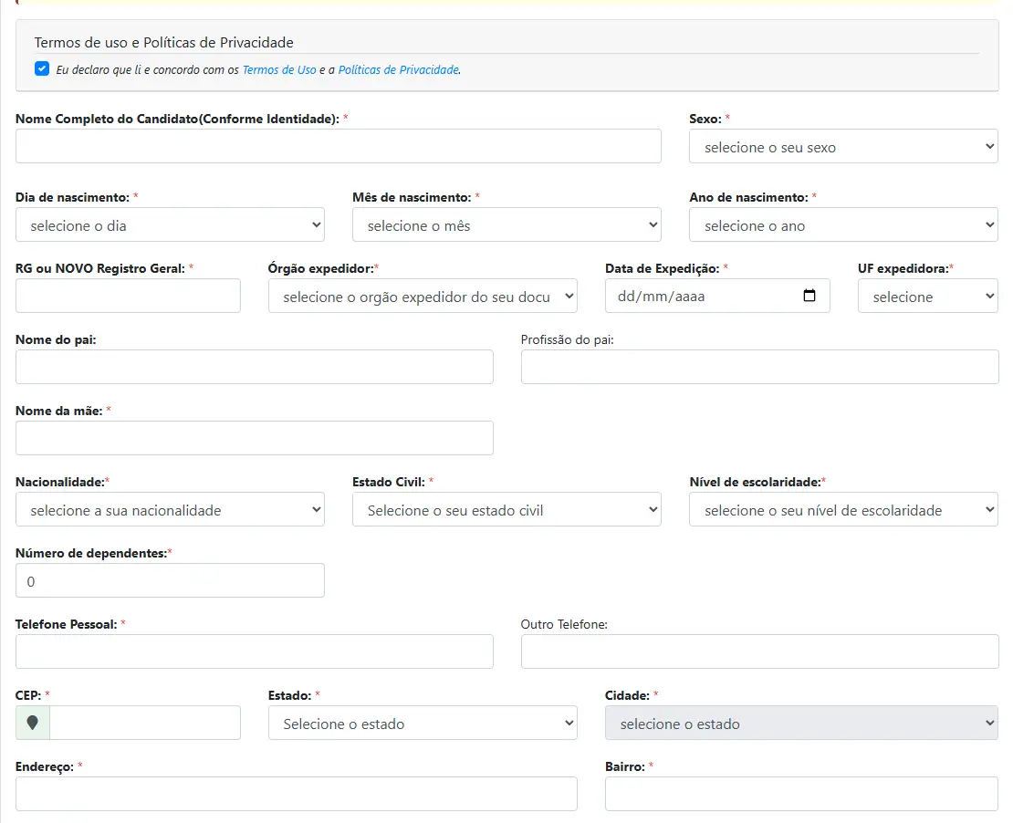Expand the Estado Civil dropdown
The image size is (1013, 823).
coord(506,510)
